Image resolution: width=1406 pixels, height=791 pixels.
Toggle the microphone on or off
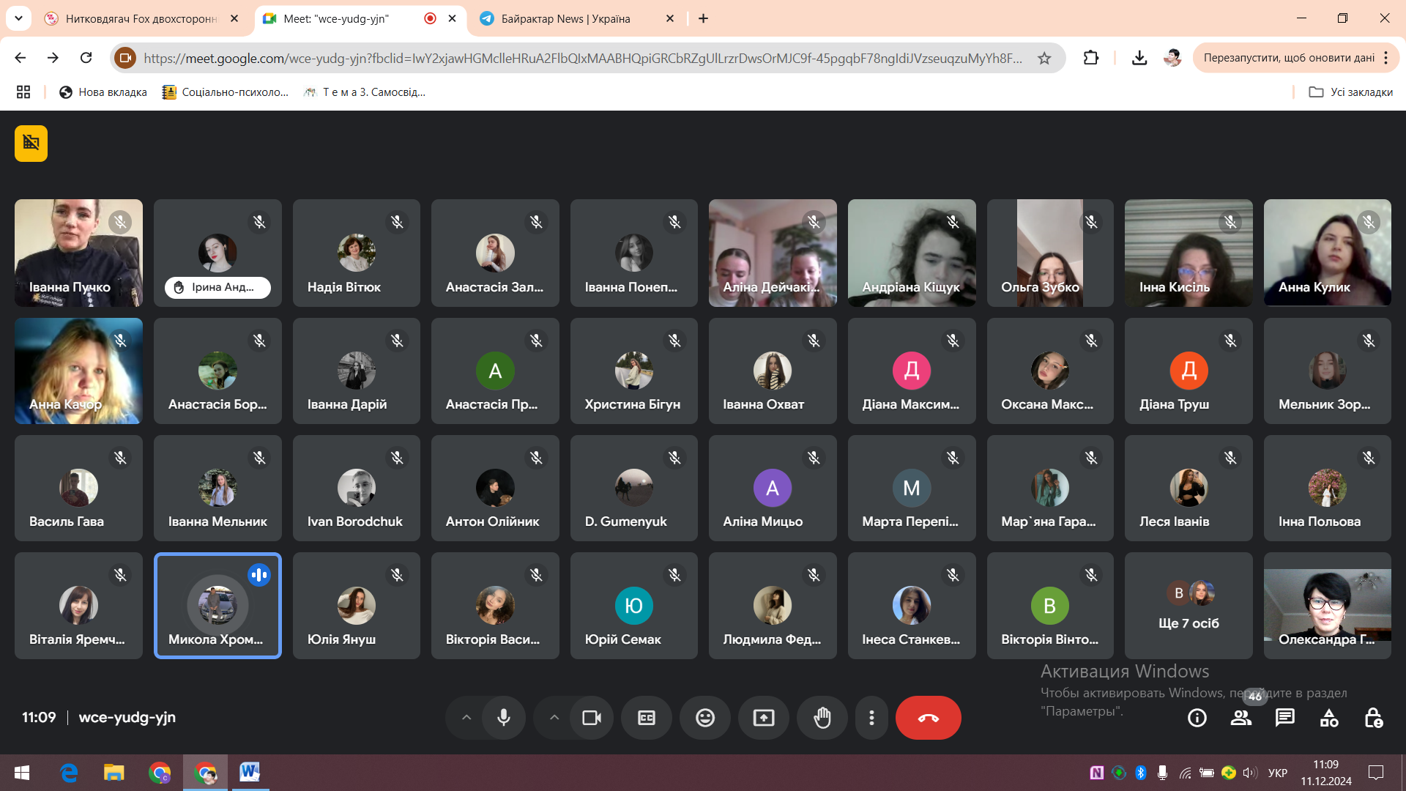click(x=504, y=718)
